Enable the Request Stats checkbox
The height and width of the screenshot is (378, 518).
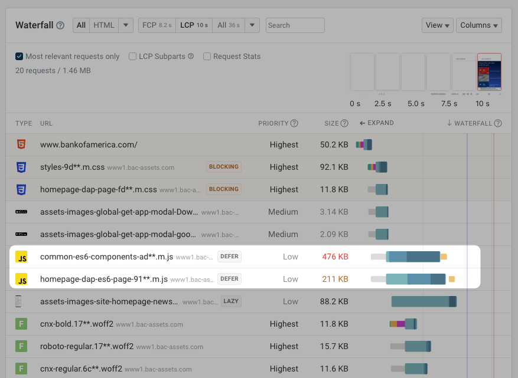[207, 57]
